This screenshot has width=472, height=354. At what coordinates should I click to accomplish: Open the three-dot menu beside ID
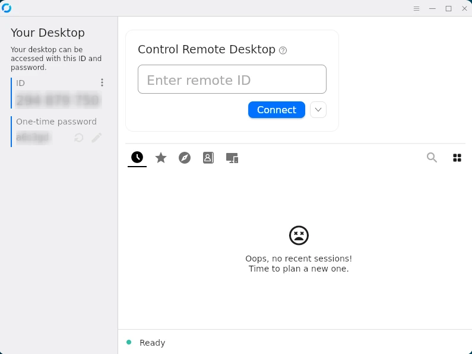(x=102, y=83)
